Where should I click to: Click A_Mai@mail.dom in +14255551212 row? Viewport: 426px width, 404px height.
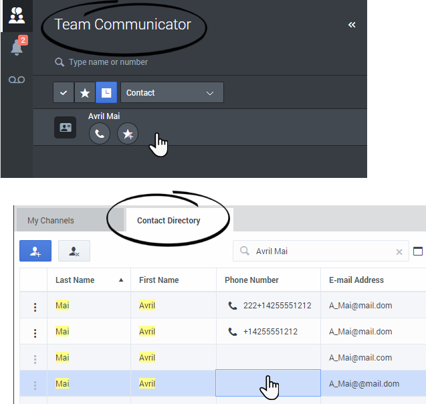pyautogui.click(x=360, y=332)
